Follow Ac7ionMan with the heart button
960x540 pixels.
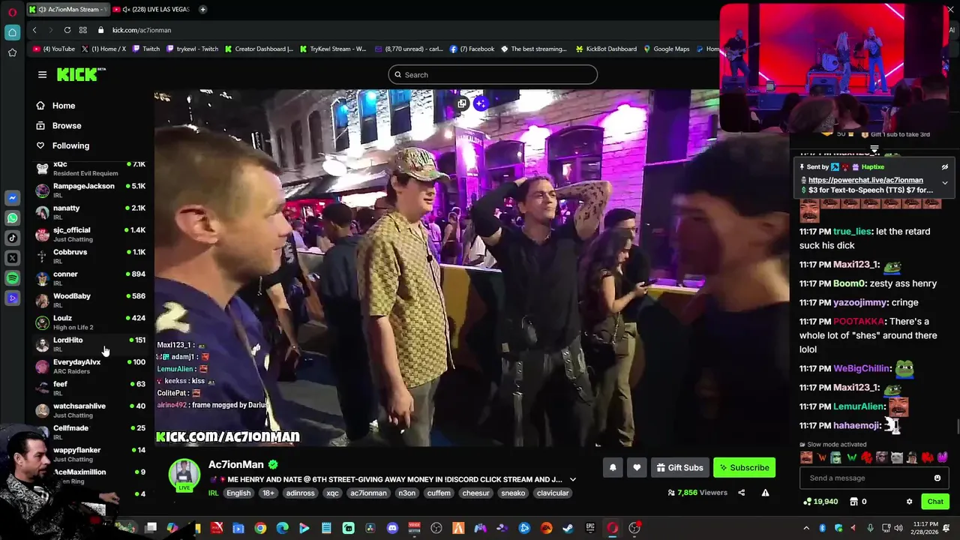(x=637, y=467)
